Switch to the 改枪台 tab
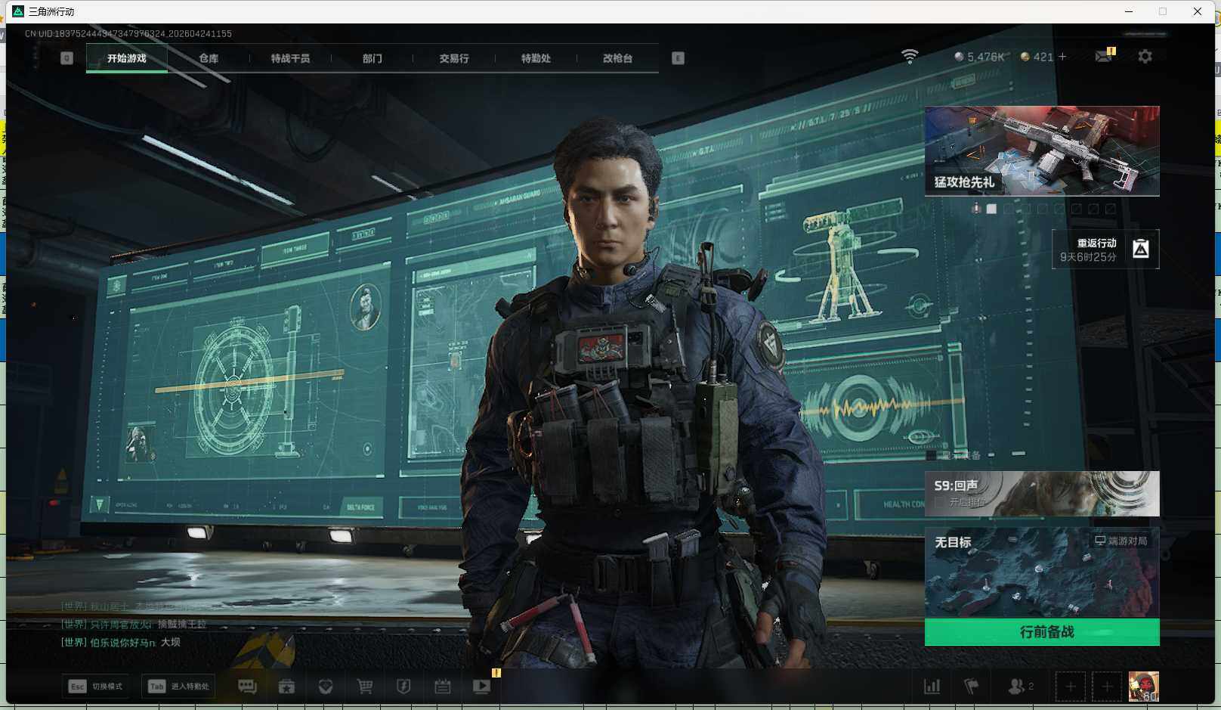 pyautogui.click(x=617, y=58)
